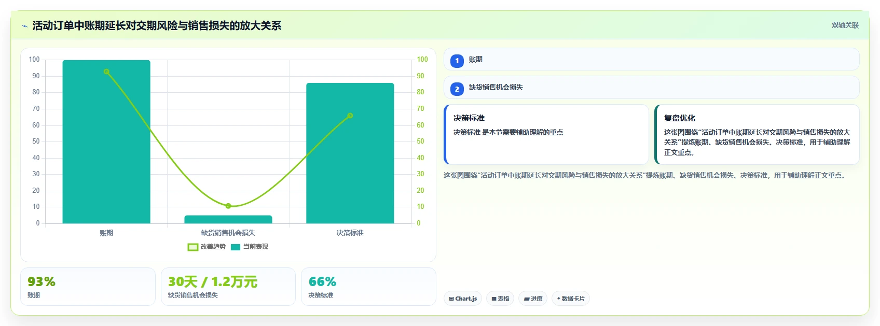Open the 复盘优化 info card
The height and width of the screenshot is (326, 880).
point(757,134)
